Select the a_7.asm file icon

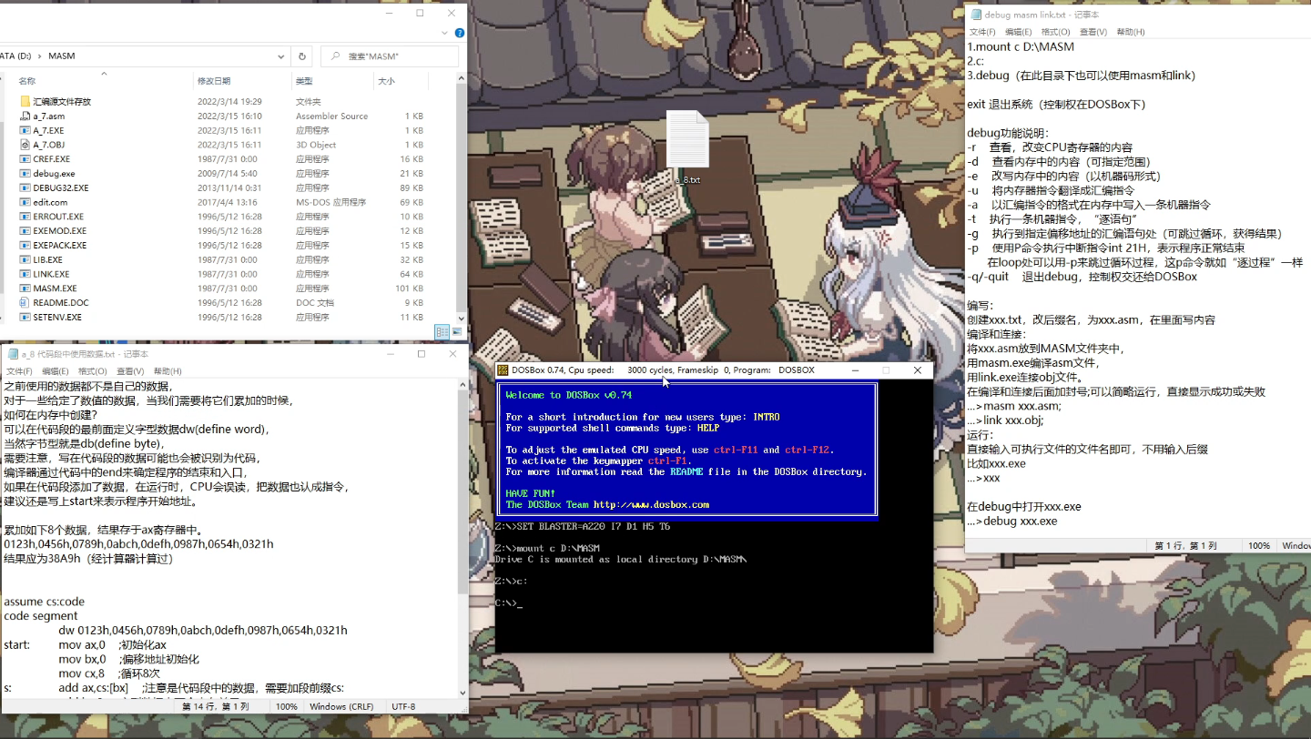coord(25,116)
